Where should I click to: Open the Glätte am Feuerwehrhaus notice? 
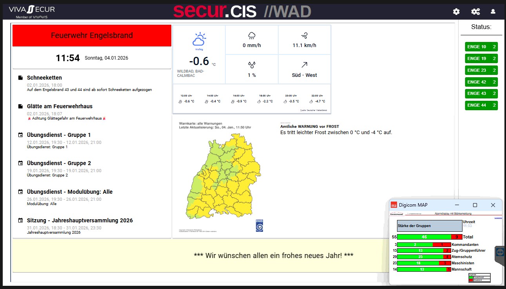(x=60, y=106)
